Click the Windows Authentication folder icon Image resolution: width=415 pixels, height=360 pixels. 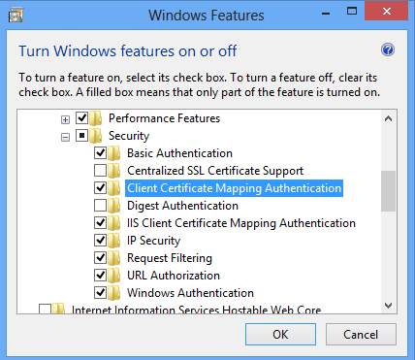pyautogui.click(x=114, y=293)
